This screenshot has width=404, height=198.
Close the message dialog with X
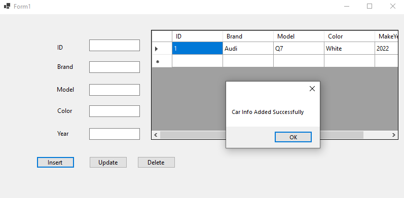(x=312, y=89)
